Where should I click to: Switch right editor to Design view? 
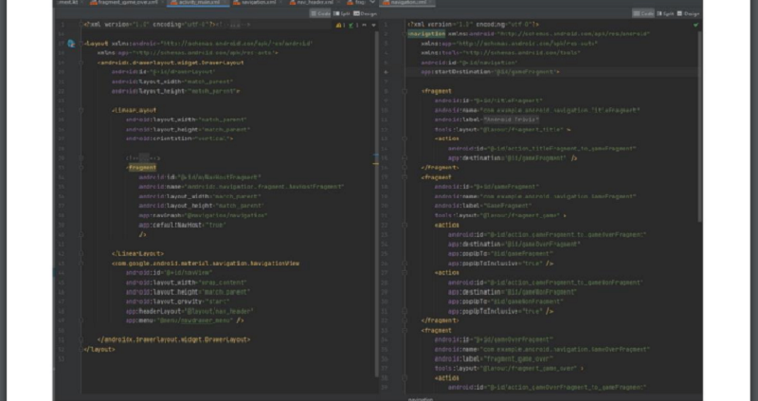point(689,13)
